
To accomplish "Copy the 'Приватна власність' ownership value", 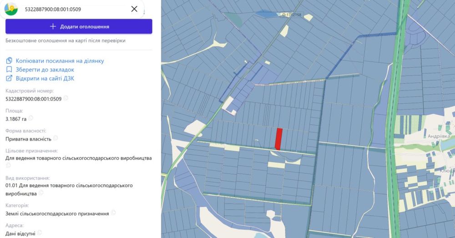I will point(56,138).
